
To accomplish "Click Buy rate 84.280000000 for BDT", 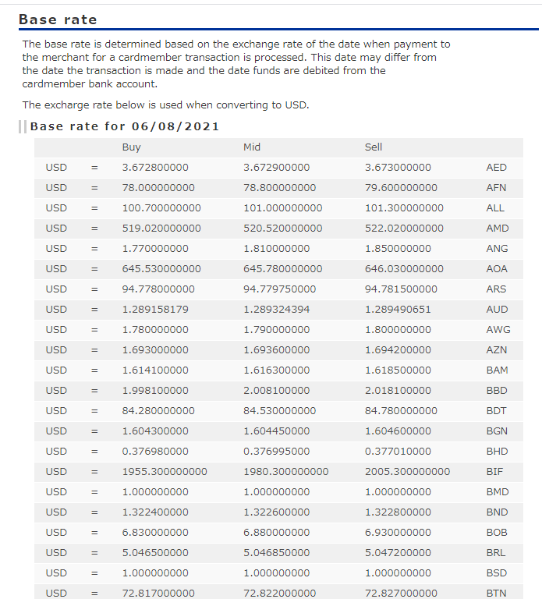I will [158, 410].
